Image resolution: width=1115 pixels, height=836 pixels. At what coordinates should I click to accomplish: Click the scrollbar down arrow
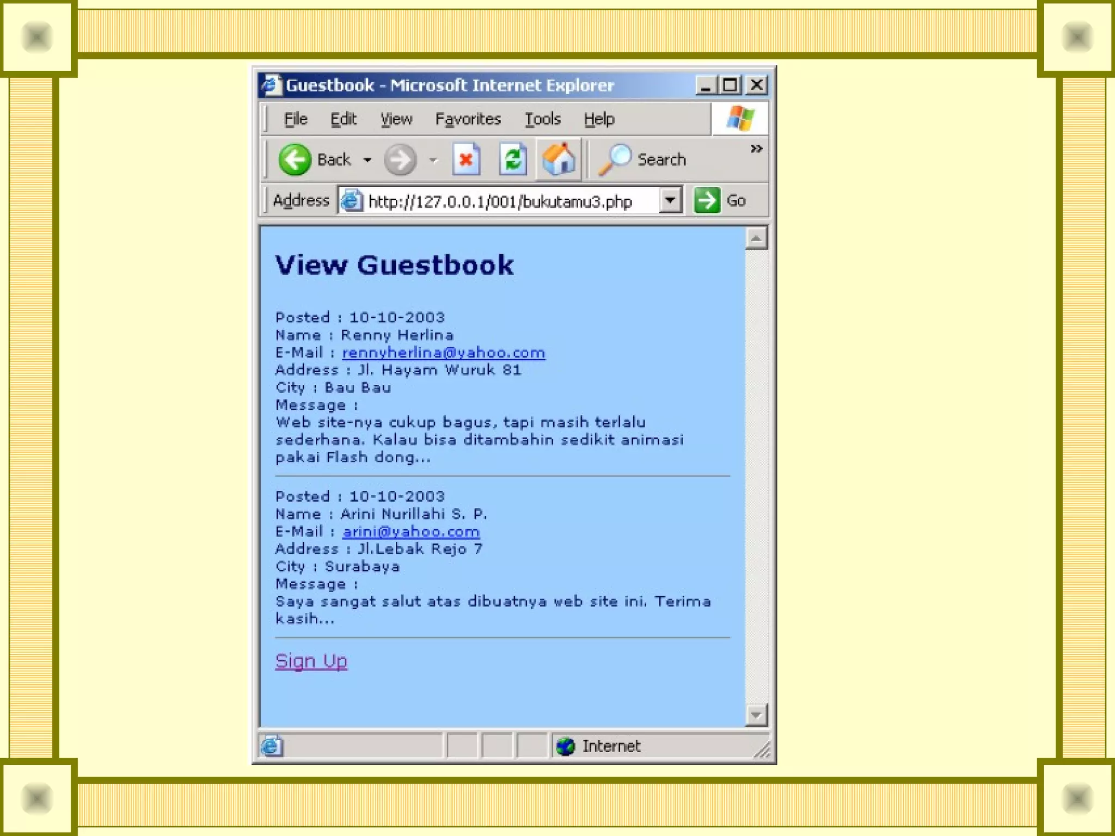[x=756, y=715]
